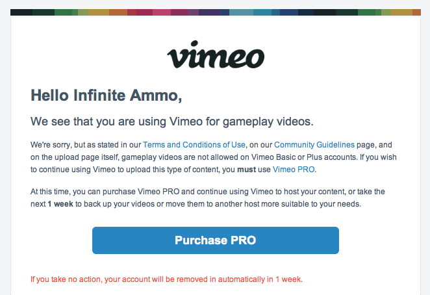Click the red account removal warning text
Image resolution: width=430 pixels, height=295 pixels.
(166, 279)
